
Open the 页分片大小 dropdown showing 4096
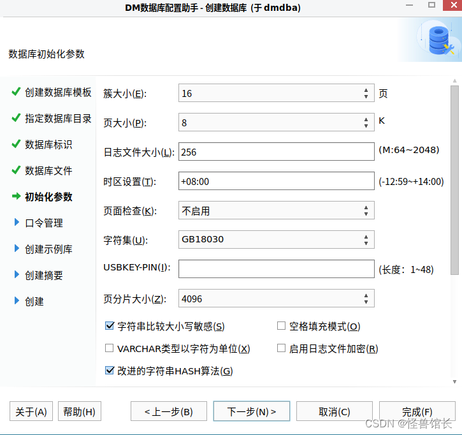[277, 298]
